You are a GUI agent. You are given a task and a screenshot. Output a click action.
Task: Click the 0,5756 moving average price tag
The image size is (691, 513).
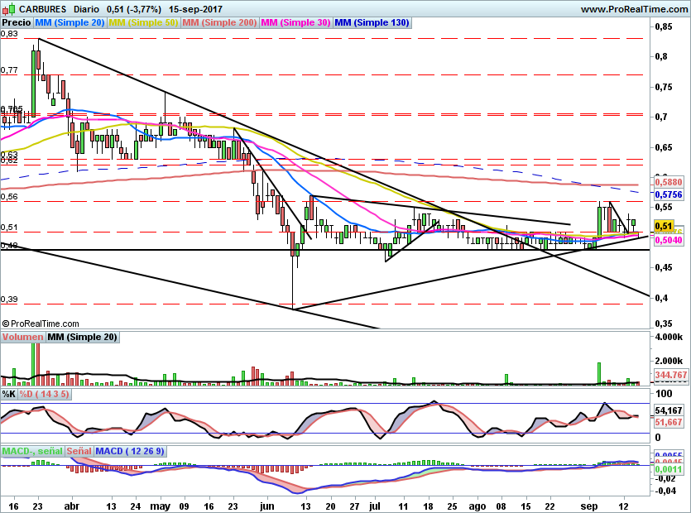point(668,194)
